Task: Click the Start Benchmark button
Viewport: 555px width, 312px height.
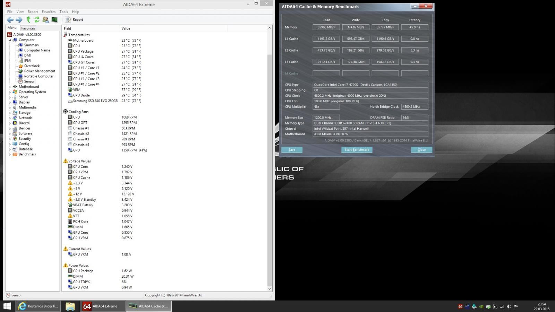Action: (357, 150)
